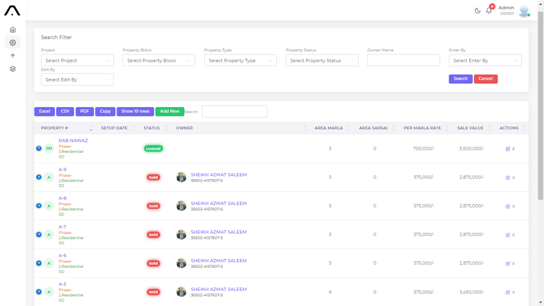Image resolution: width=544 pixels, height=306 pixels.
Task: Sort table by Per Marla Rate header
Action: 422,128
